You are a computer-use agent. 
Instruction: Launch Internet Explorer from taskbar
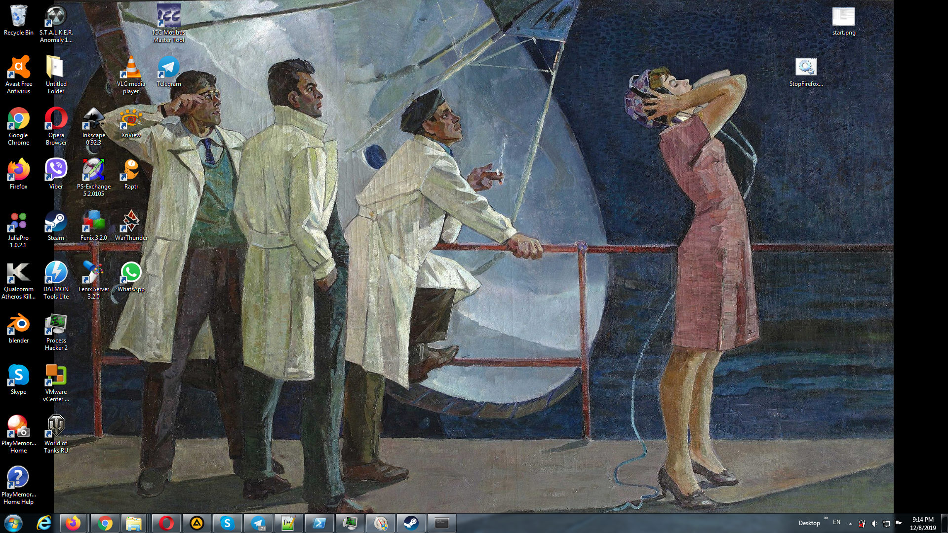coord(44,523)
